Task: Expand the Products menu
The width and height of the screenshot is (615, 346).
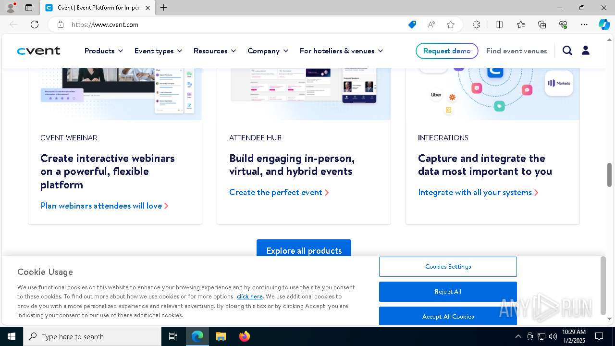Action: pos(104,51)
